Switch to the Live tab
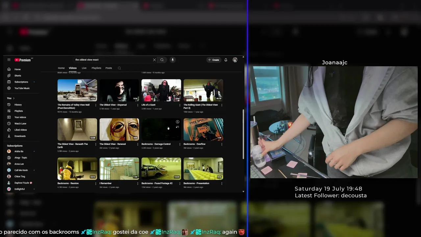The width and height of the screenshot is (421, 237). pos(84,68)
